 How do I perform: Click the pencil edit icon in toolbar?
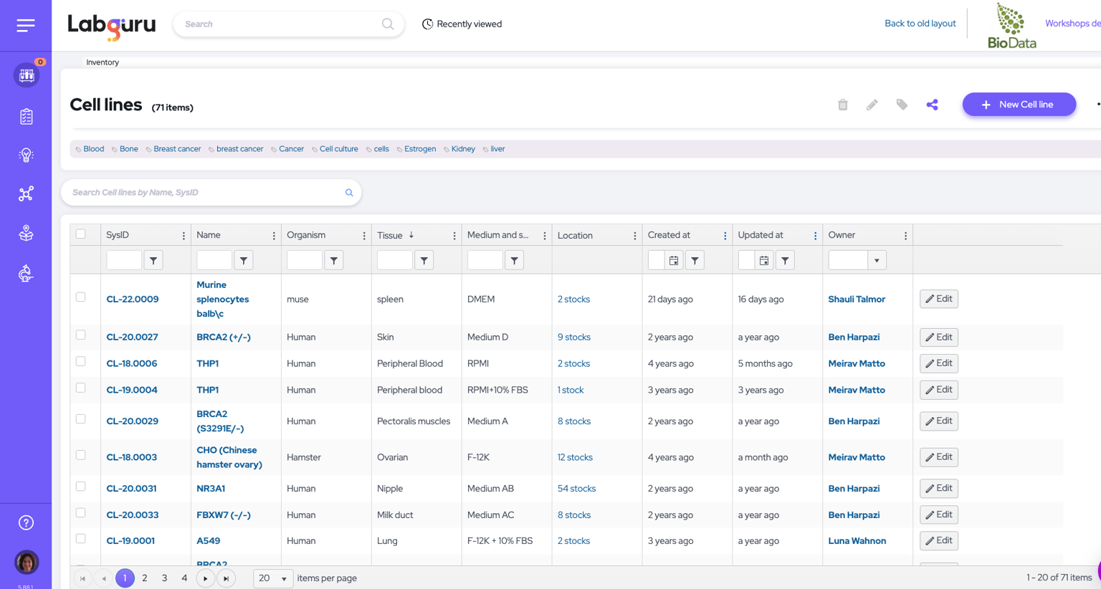click(x=872, y=105)
